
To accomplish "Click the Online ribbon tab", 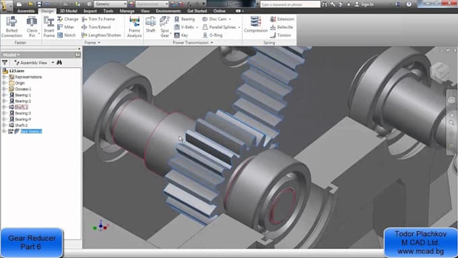I will (220, 11).
